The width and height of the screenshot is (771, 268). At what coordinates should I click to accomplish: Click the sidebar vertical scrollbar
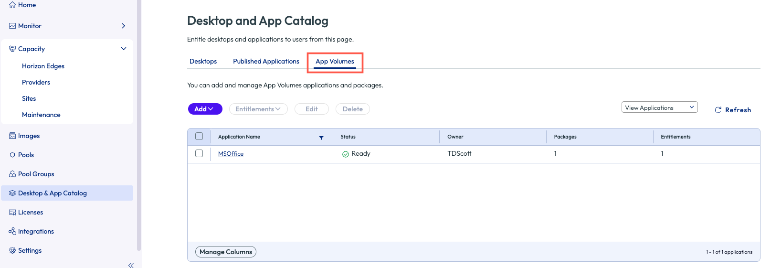139,124
